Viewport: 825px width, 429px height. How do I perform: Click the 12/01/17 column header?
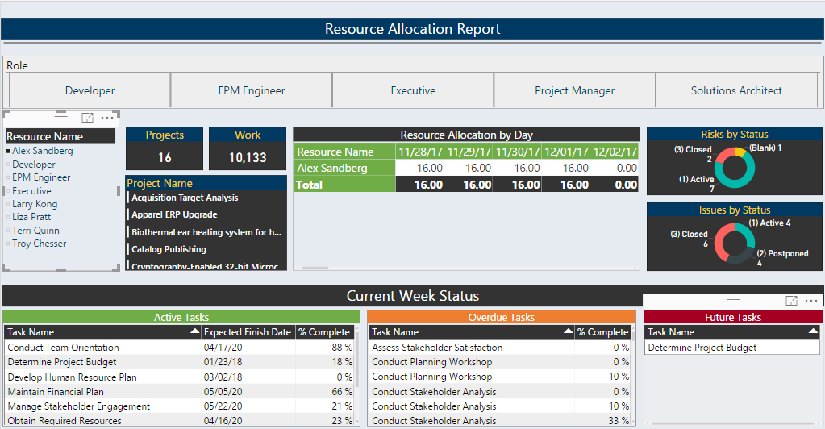[x=566, y=152]
